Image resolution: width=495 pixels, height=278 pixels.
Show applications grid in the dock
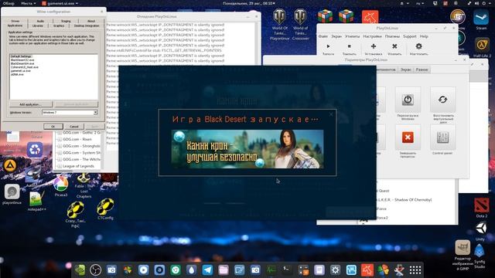tap(415, 270)
